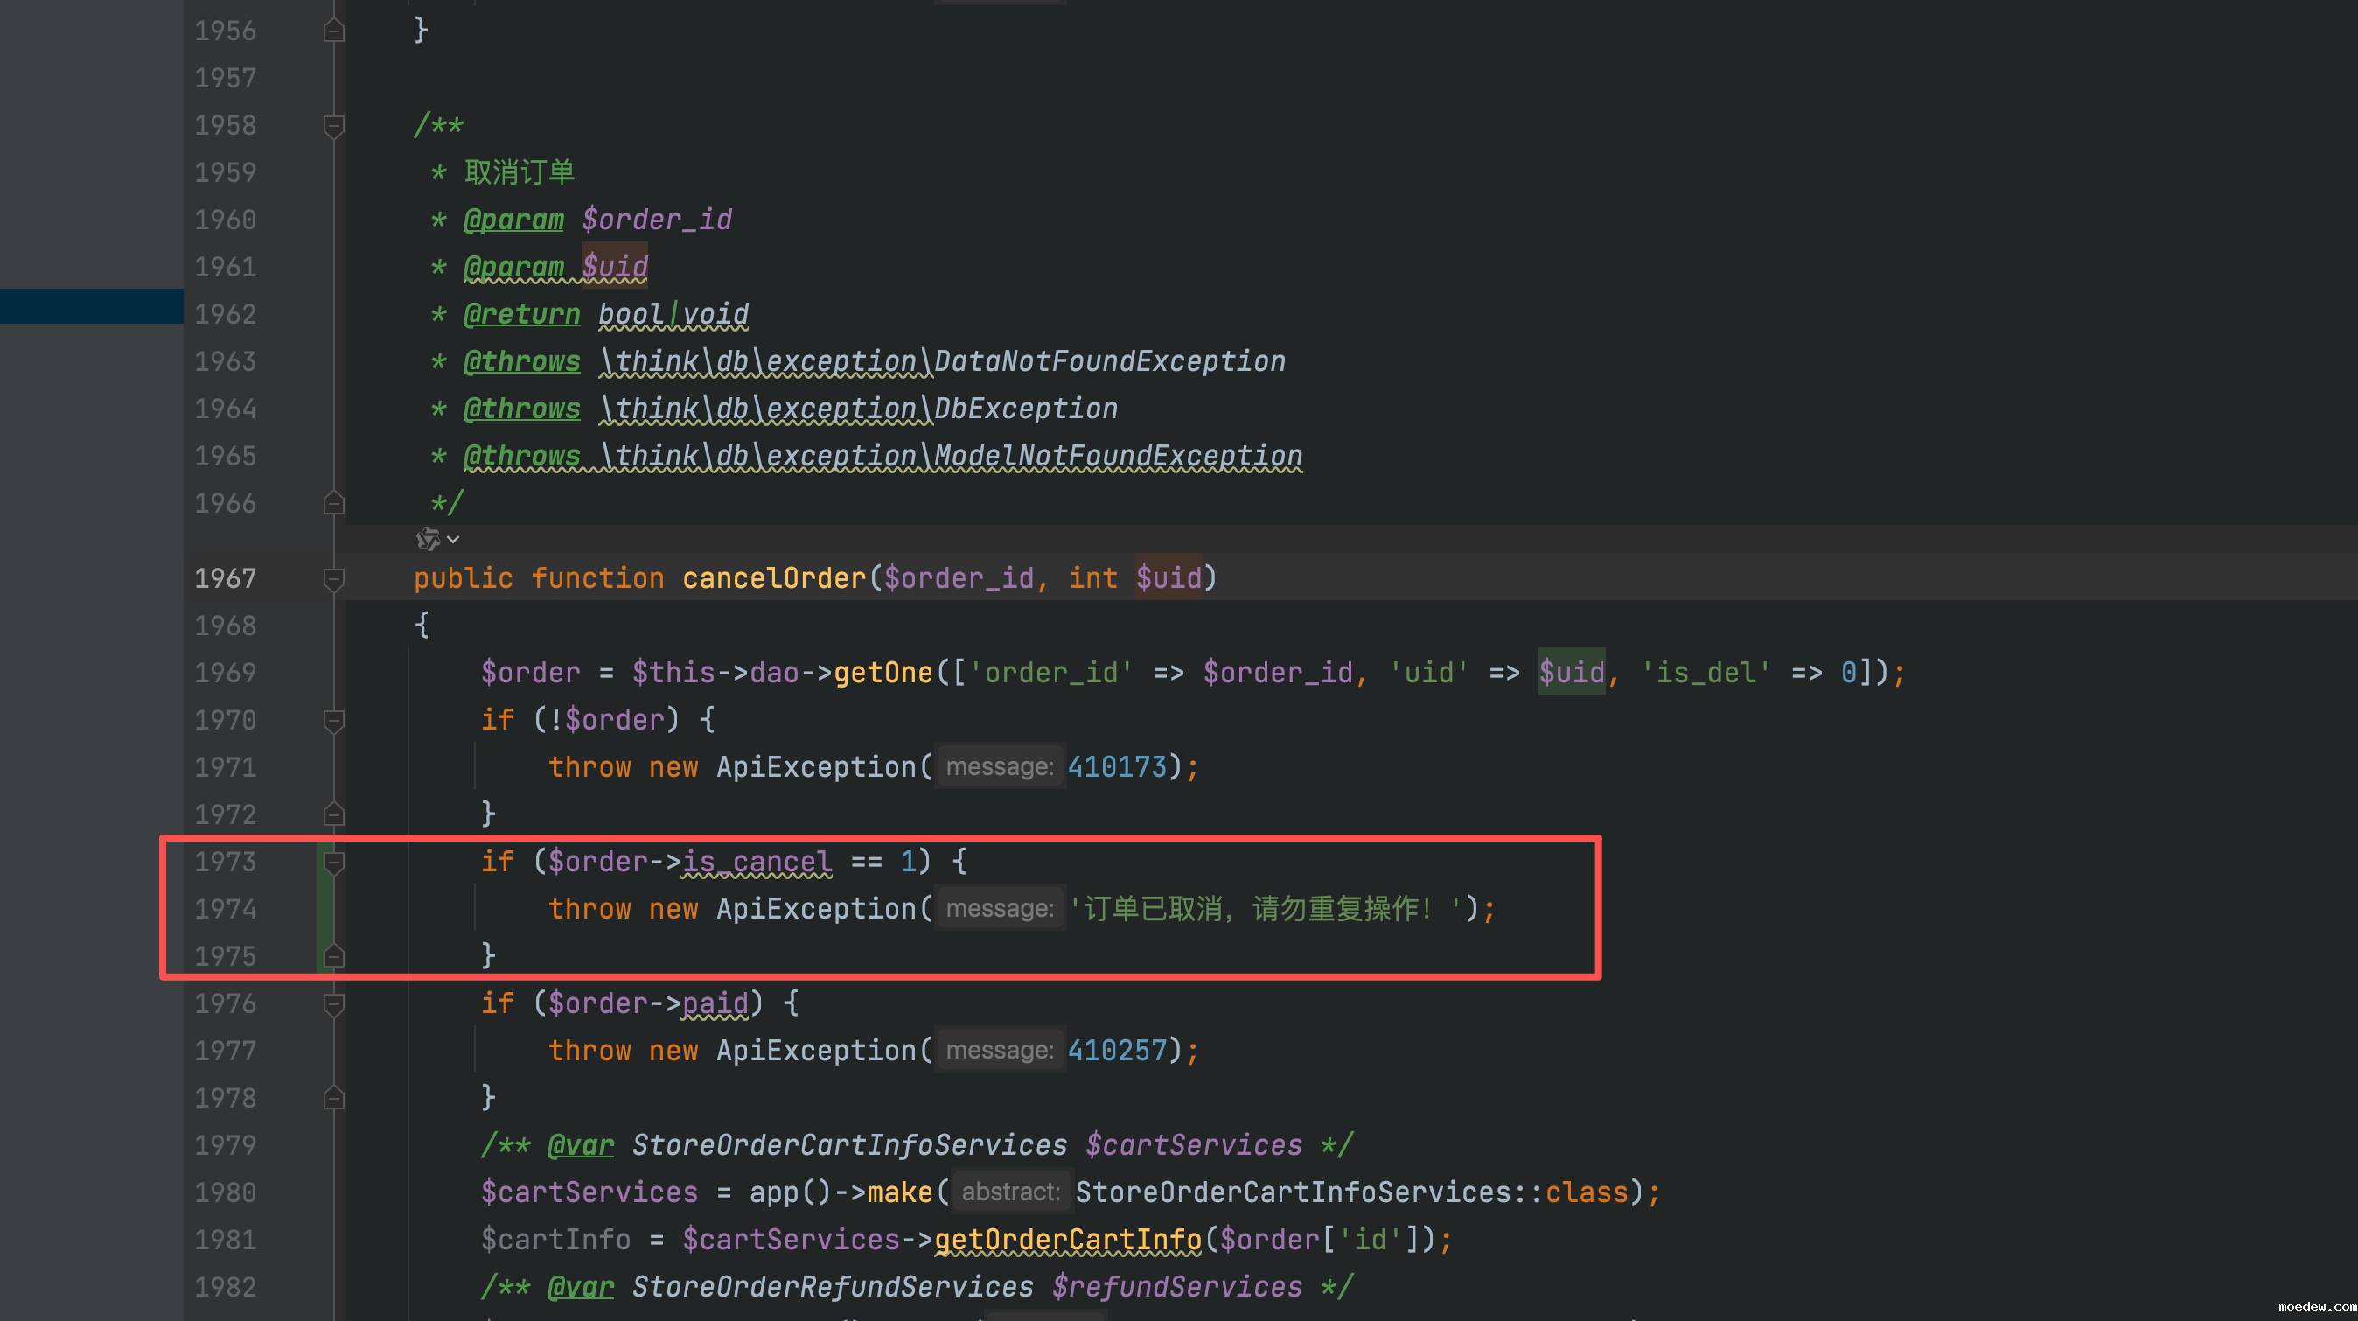Collapse the doc comment fold on line 1958
Viewport: 2358px width, 1321px height.
334,125
